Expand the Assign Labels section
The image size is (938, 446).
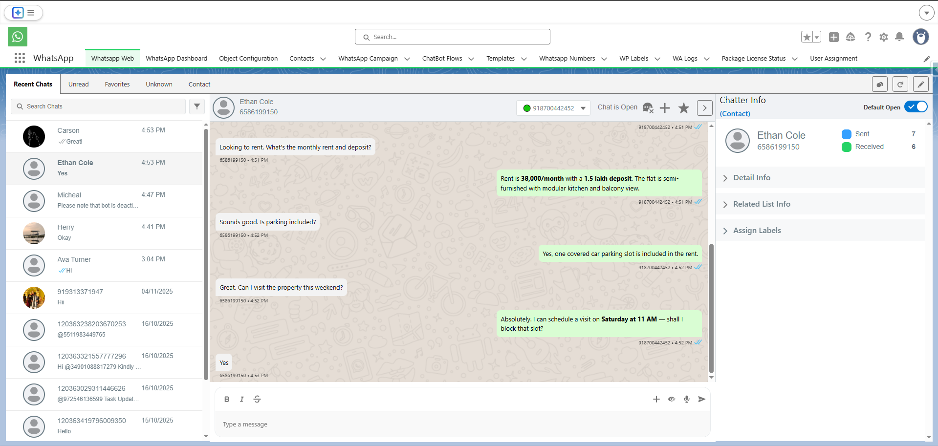pos(757,230)
